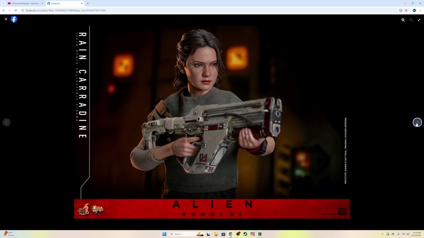
Task: Open Microsoft Store from the taskbar
Action: pos(223,234)
